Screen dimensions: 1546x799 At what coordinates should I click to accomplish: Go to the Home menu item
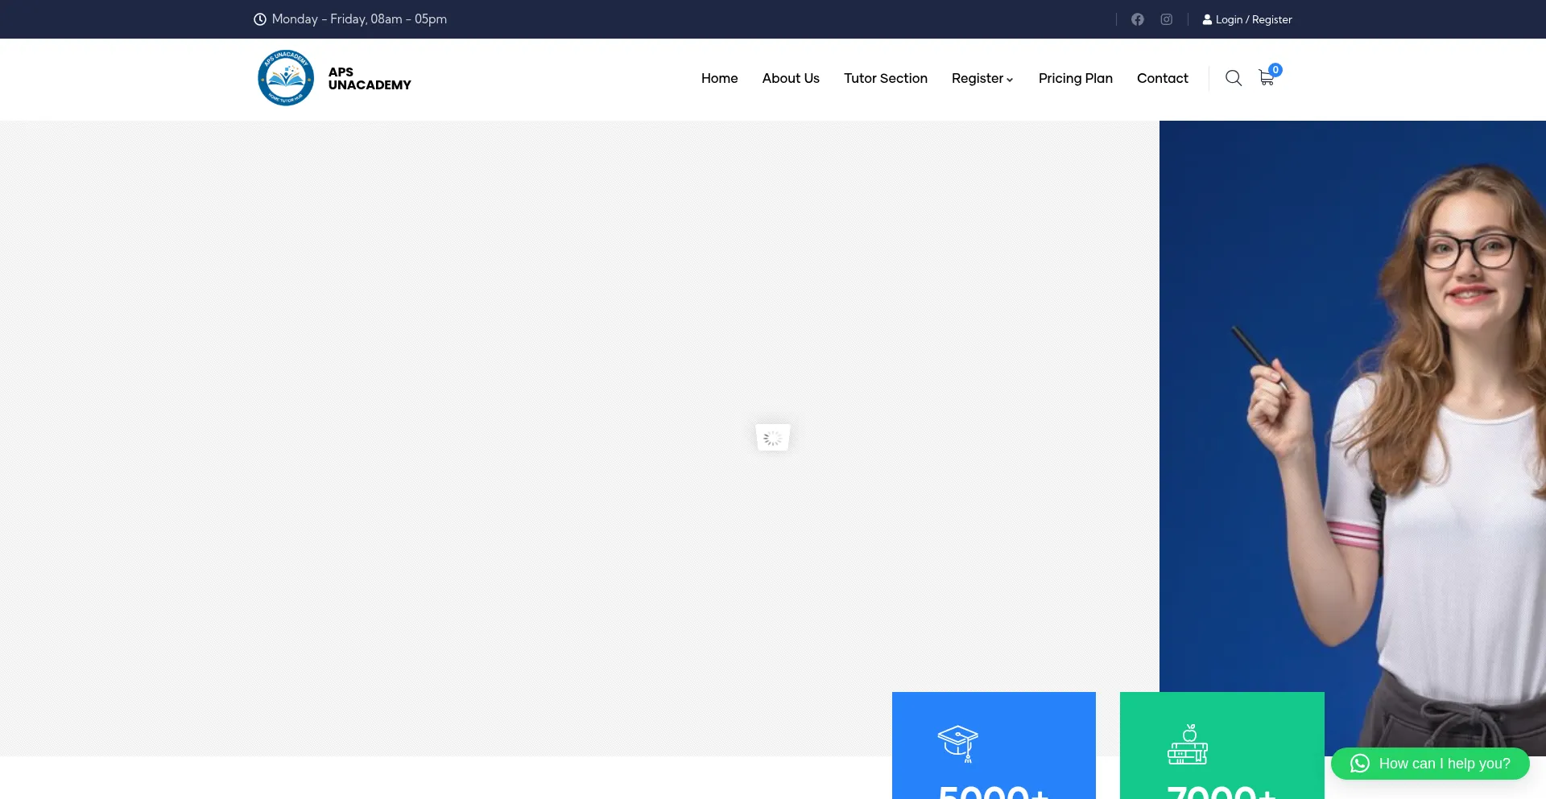pyautogui.click(x=719, y=78)
